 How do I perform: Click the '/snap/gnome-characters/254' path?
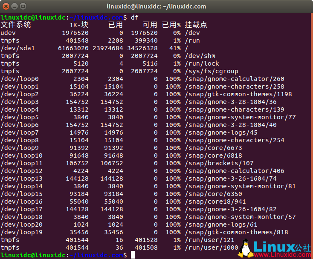[x=235, y=140]
